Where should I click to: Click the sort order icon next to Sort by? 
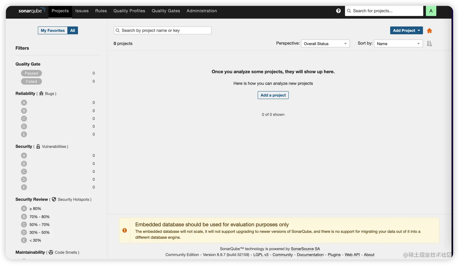[x=429, y=43]
